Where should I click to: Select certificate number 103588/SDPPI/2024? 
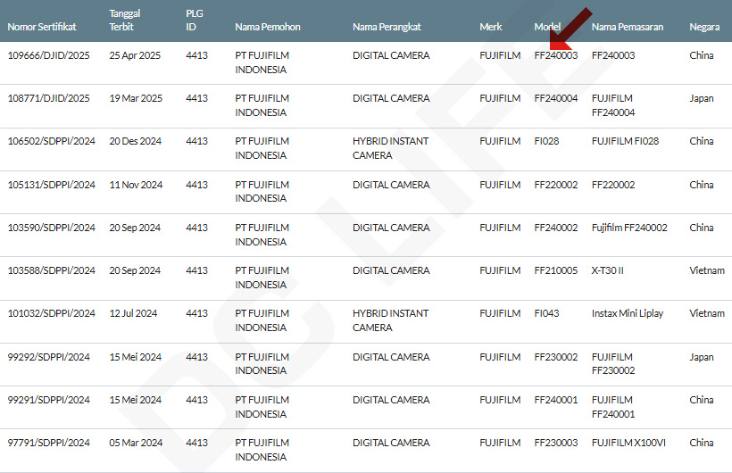tap(52, 270)
